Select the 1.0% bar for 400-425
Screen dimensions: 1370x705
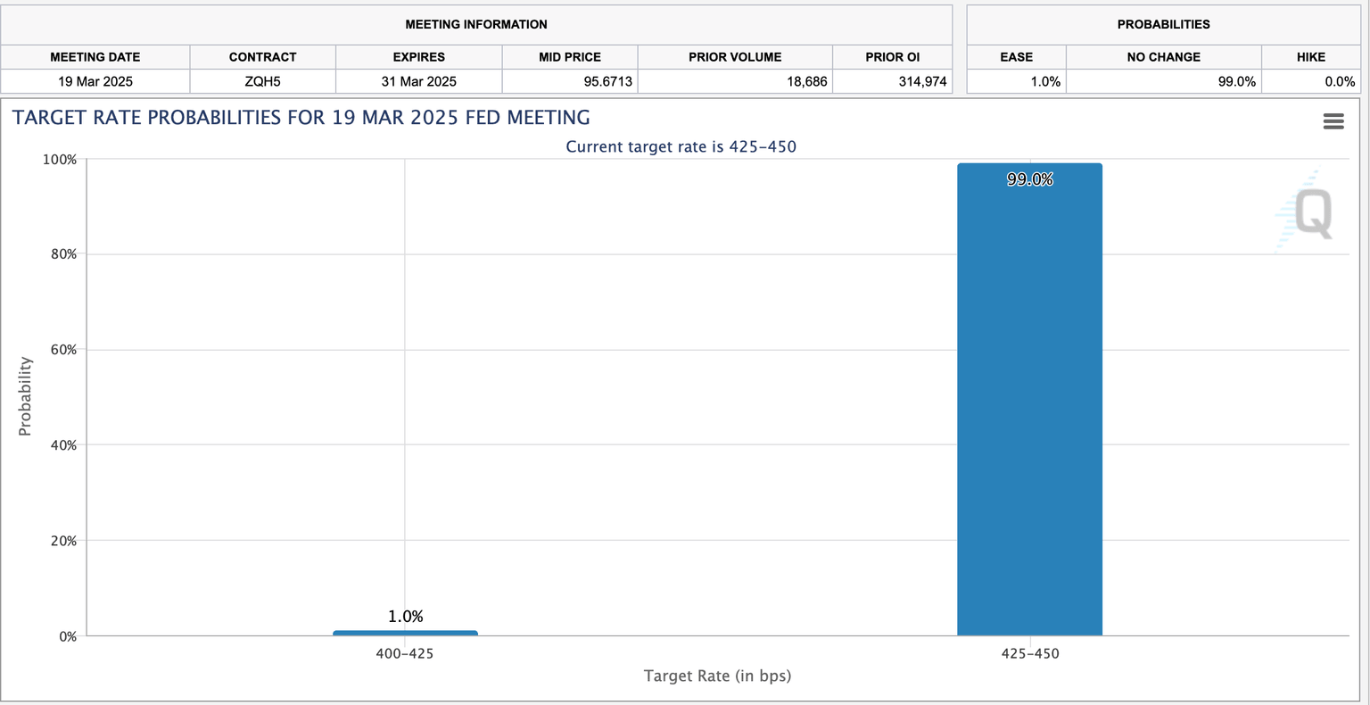point(405,632)
